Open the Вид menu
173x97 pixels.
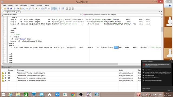(17, 5)
